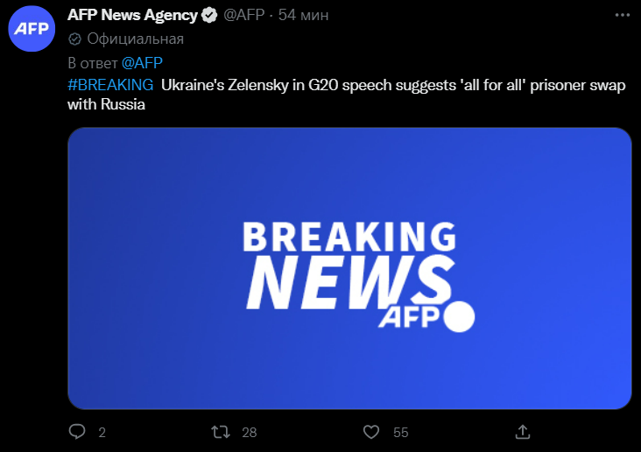
Task: Click the reply count 2
Action: tap(102, 433)
